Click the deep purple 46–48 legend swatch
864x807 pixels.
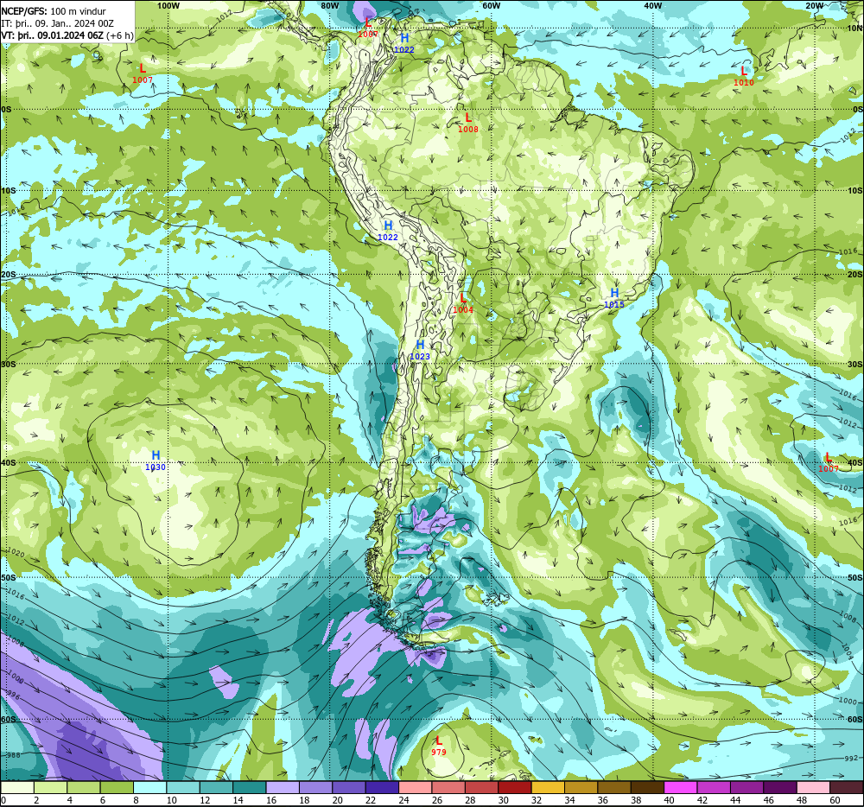tap(780, 788)
